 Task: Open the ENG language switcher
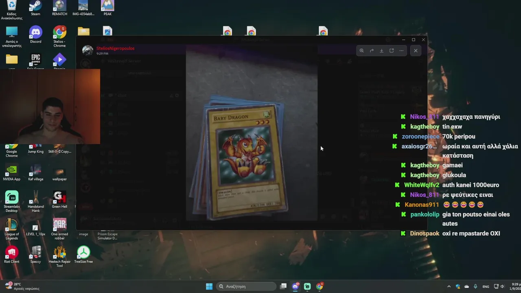486,286
